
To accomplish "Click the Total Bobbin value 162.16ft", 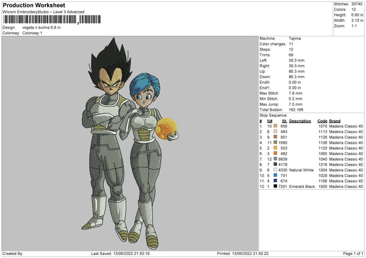I will click(x=296, y=110).
